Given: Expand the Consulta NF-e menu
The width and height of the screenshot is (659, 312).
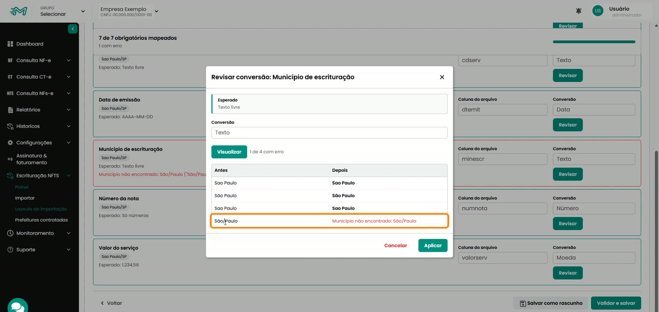Looking at the screenshot, I should pyautogui.click(x=40, y=60).
